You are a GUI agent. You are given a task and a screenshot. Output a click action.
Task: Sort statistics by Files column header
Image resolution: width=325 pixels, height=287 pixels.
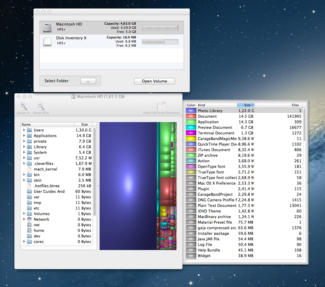coord(278,105)
